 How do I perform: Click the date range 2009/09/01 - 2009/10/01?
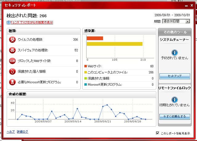click(172, 15)
